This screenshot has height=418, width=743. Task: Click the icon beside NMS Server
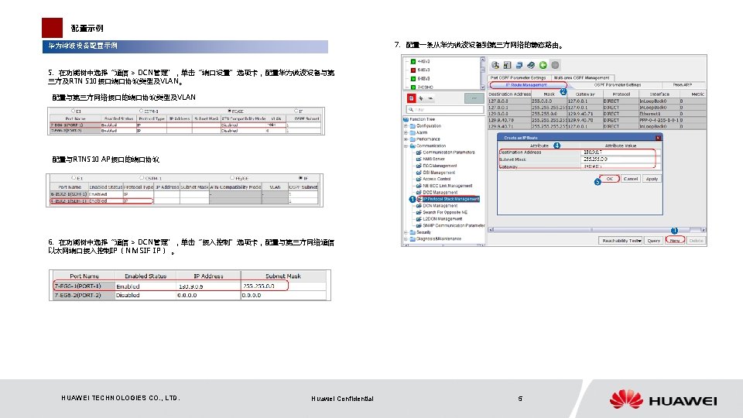pos(419,159)
